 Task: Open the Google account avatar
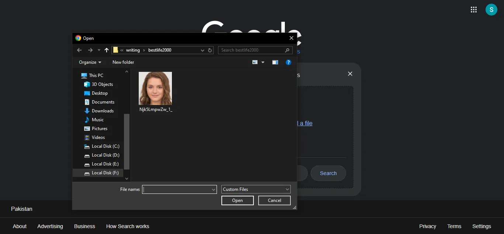(491, 10)
